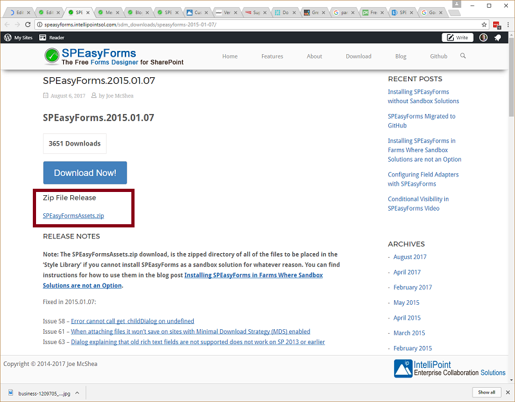
Task: Click the browser back arrow
Action: pos(8,24)
